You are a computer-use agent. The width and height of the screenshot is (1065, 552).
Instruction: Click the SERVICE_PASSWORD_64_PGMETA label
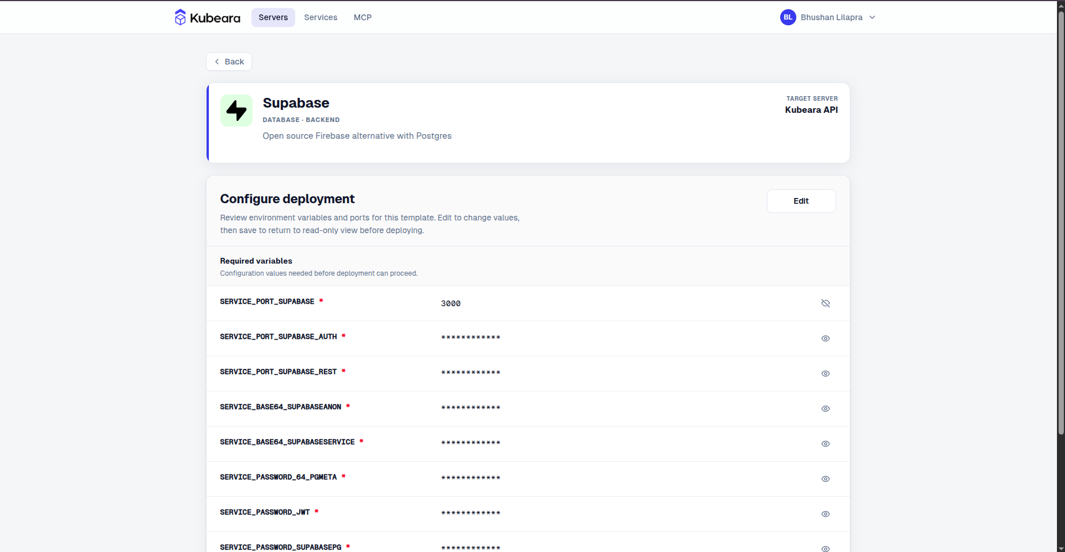[x=278, y=477]
